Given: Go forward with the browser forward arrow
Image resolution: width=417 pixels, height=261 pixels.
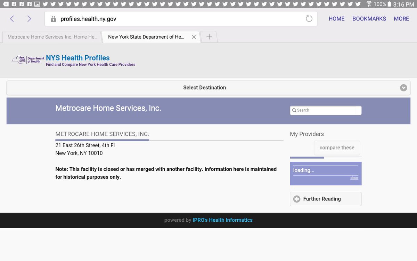Looking at the screenshot, I should (x=29, y=19).
